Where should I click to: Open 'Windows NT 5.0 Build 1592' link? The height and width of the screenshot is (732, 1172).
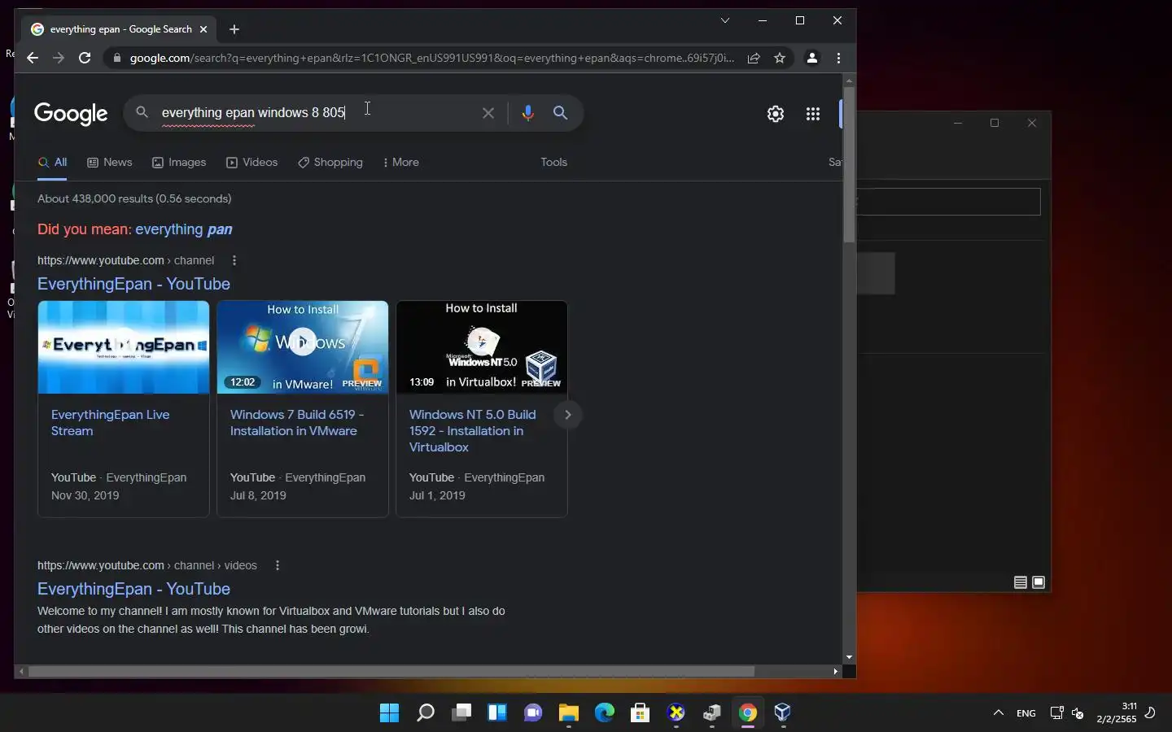[x=472, y=431]
